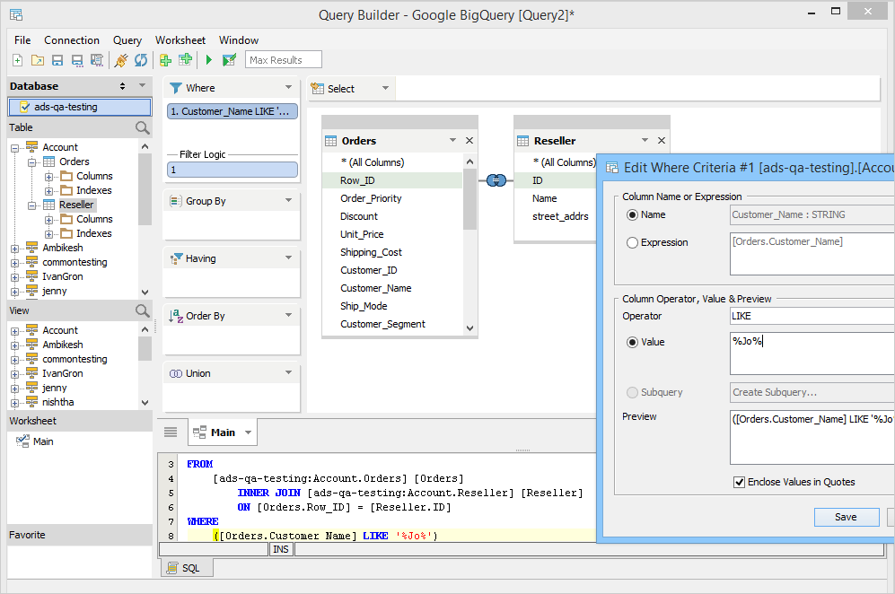Open the Connection menu
Viewport: 895px width, 594px height.
coord(72,40)
